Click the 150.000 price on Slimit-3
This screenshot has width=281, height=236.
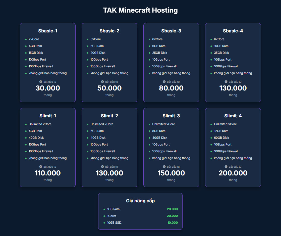click(171, 173)
